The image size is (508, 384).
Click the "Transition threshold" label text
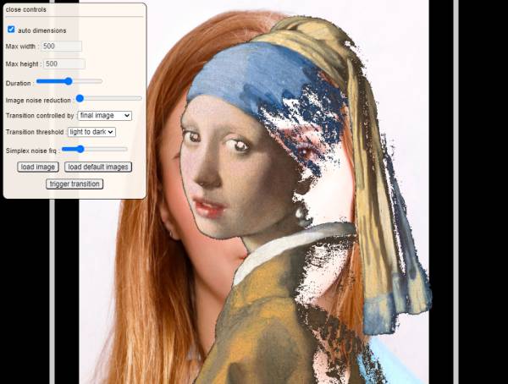35,132
